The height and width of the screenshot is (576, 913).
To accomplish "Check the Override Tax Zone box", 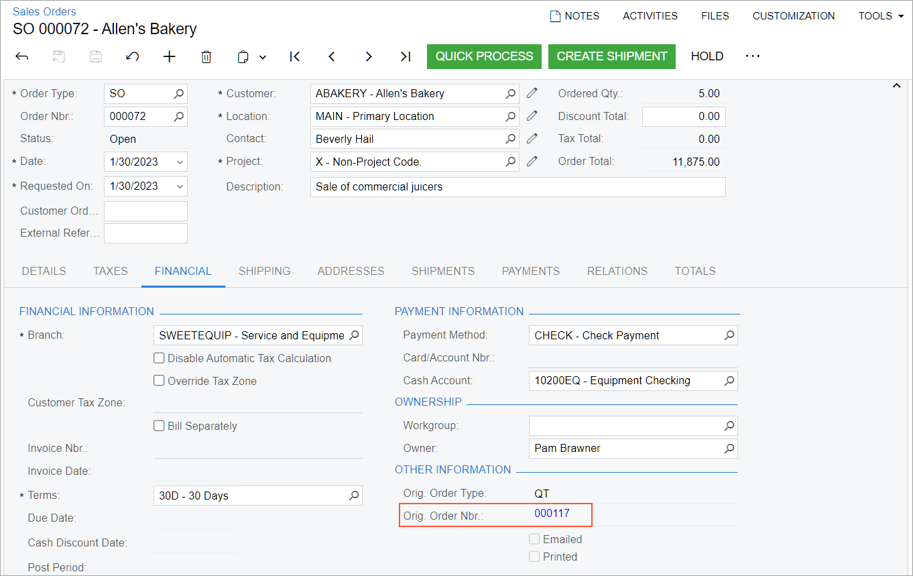I will pos(160,381).
